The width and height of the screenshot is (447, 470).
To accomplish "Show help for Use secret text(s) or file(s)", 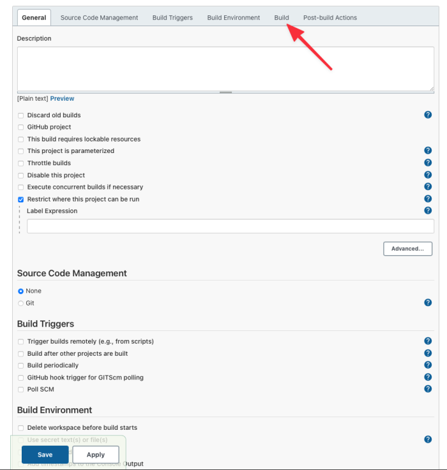I will [x=428, y=439].
